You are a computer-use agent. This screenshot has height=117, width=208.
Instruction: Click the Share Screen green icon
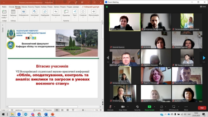[x=149, y=107]
